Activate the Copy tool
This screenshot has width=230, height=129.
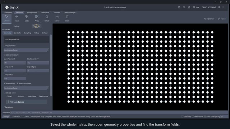[27, 18]
